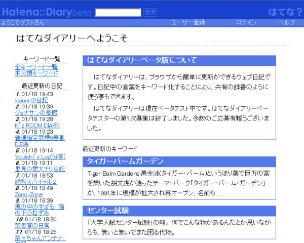Screen dimensions: 304x243
Task: Click the Hatena::Diary beta logo
Action: (46, 12)
